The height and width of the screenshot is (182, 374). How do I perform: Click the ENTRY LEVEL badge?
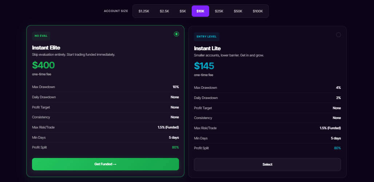(207, 36)
